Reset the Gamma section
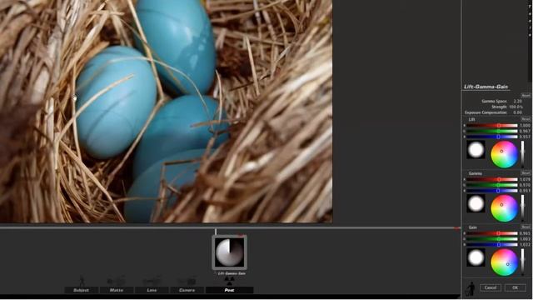Image resolution: width=533 pixels, height=300 pixels. (x=526, y=173)
